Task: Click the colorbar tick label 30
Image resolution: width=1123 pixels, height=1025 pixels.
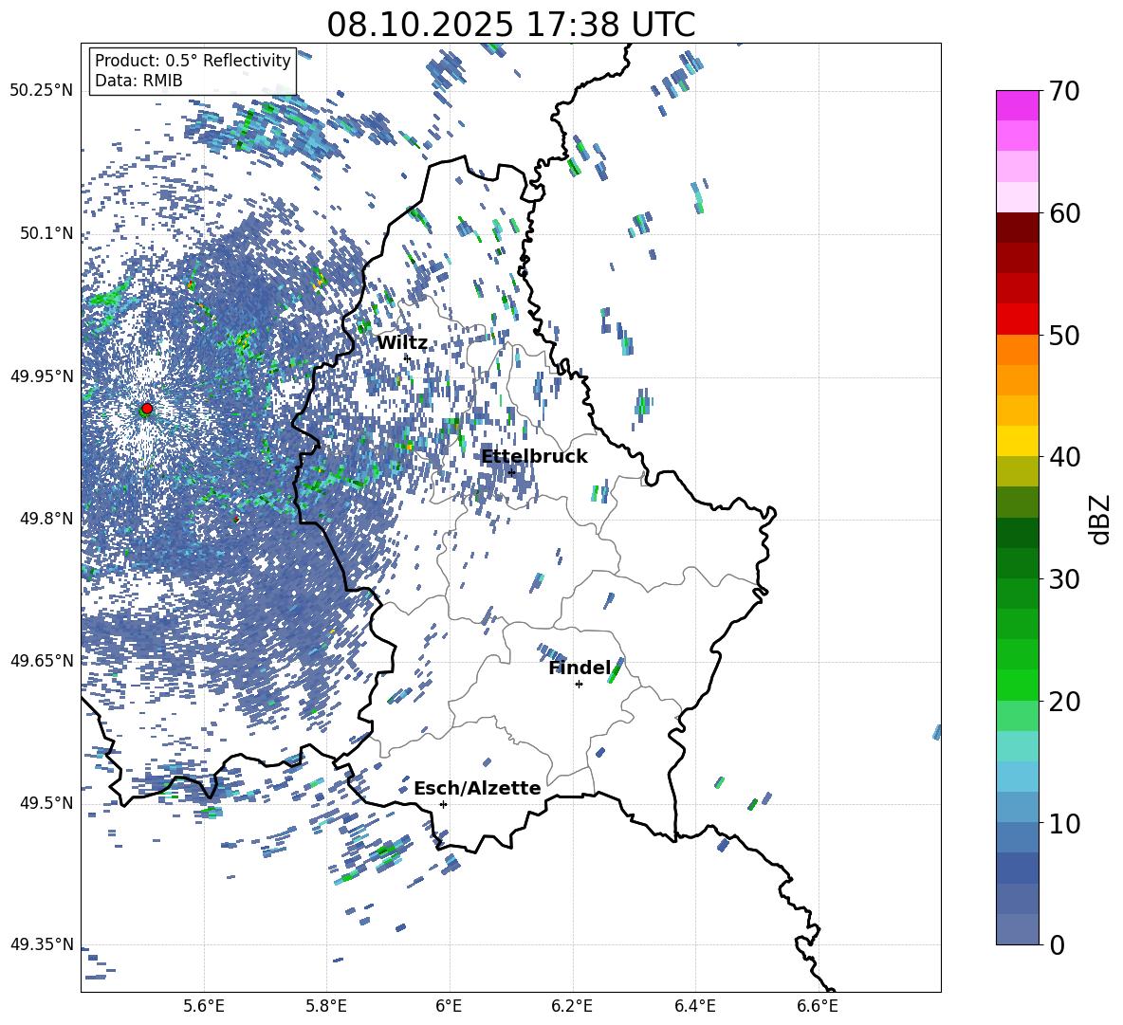Action: pyautogui.click(x=1064, y=579)
